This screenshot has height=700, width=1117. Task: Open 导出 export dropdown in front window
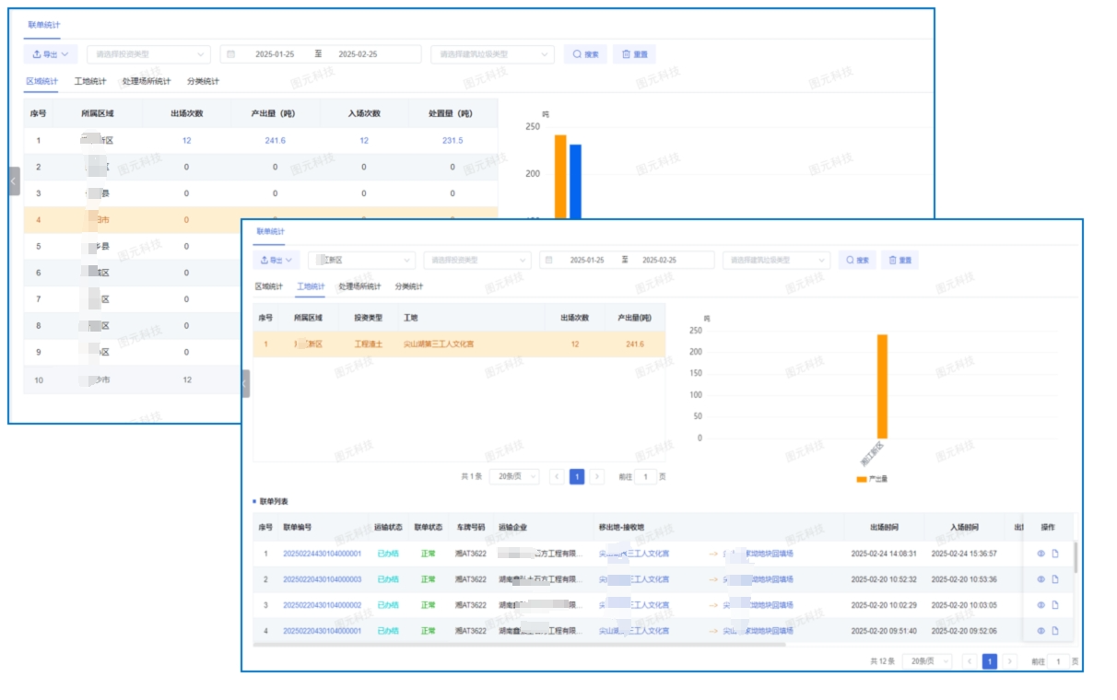(x=276, y=261)
